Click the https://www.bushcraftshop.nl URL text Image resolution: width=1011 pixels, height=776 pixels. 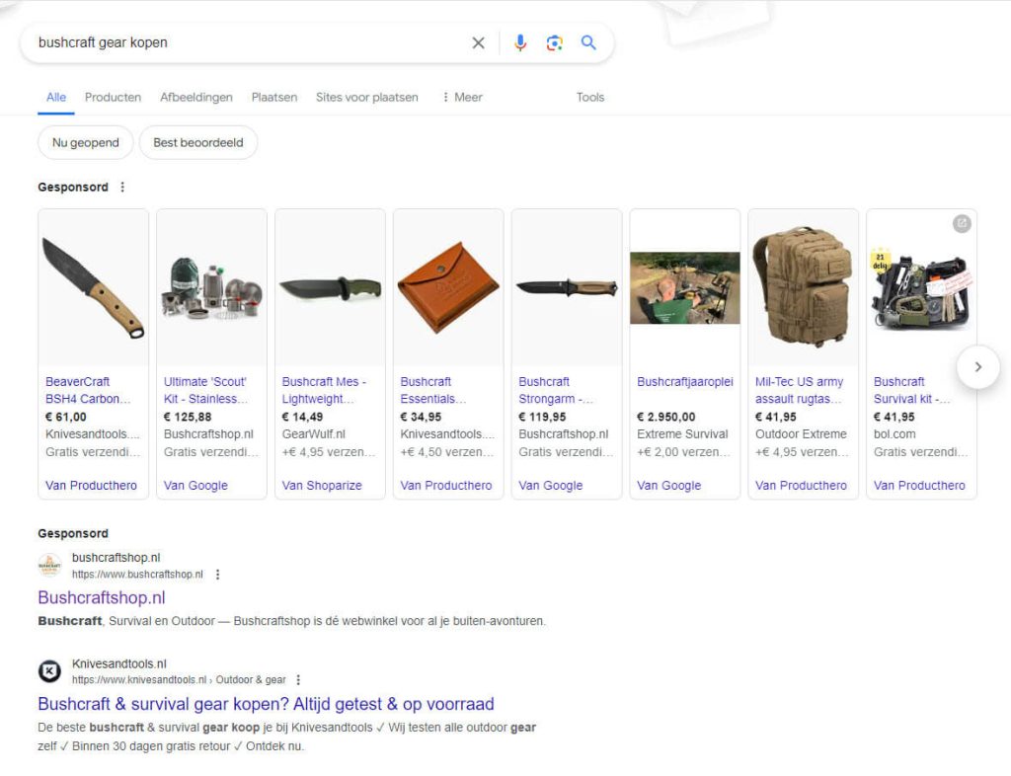(137, 575)
